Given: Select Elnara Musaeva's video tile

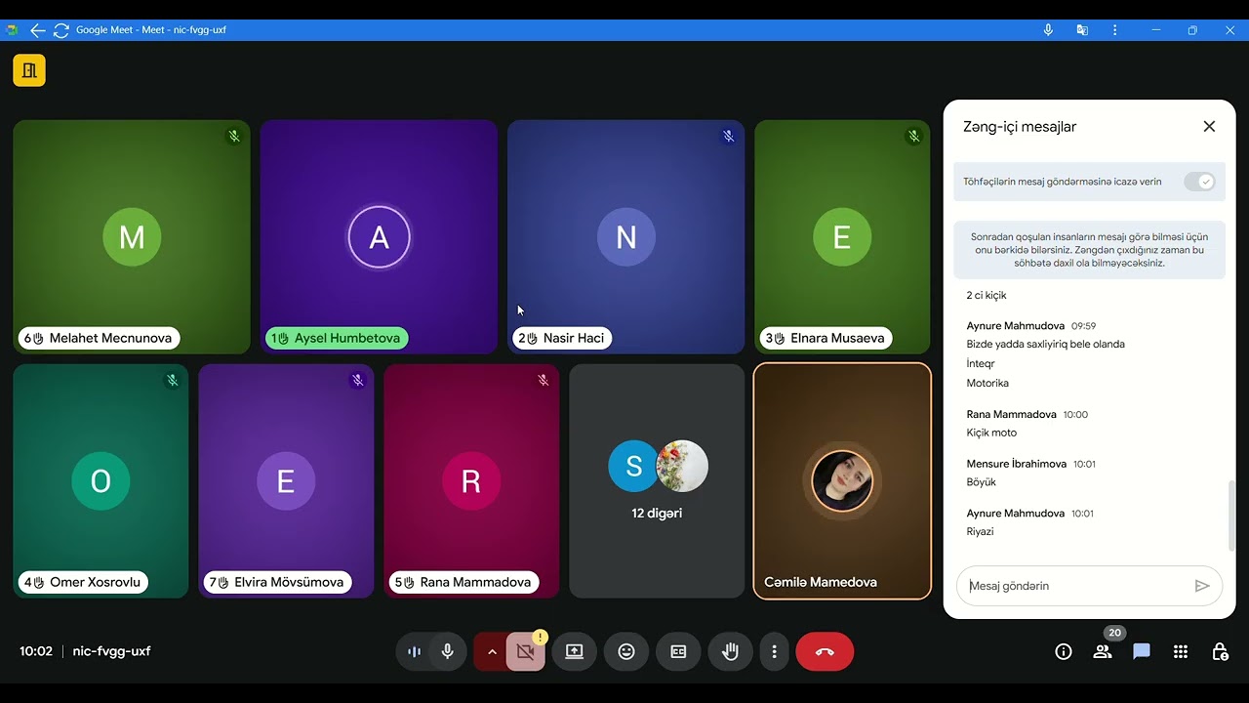Looking at the screenshot, I should pos(842,237).
